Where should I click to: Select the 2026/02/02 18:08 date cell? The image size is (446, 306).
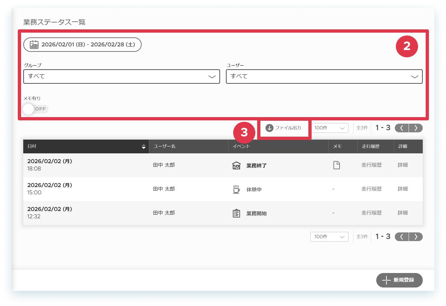point(86,165)
